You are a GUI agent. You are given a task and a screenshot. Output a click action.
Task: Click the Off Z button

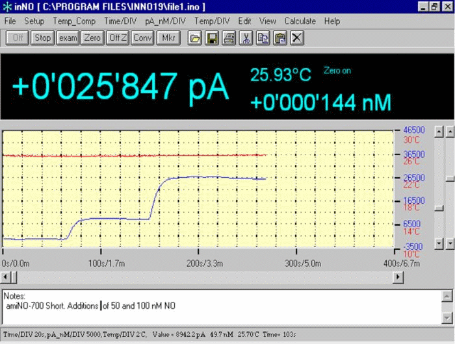[118, 38]
